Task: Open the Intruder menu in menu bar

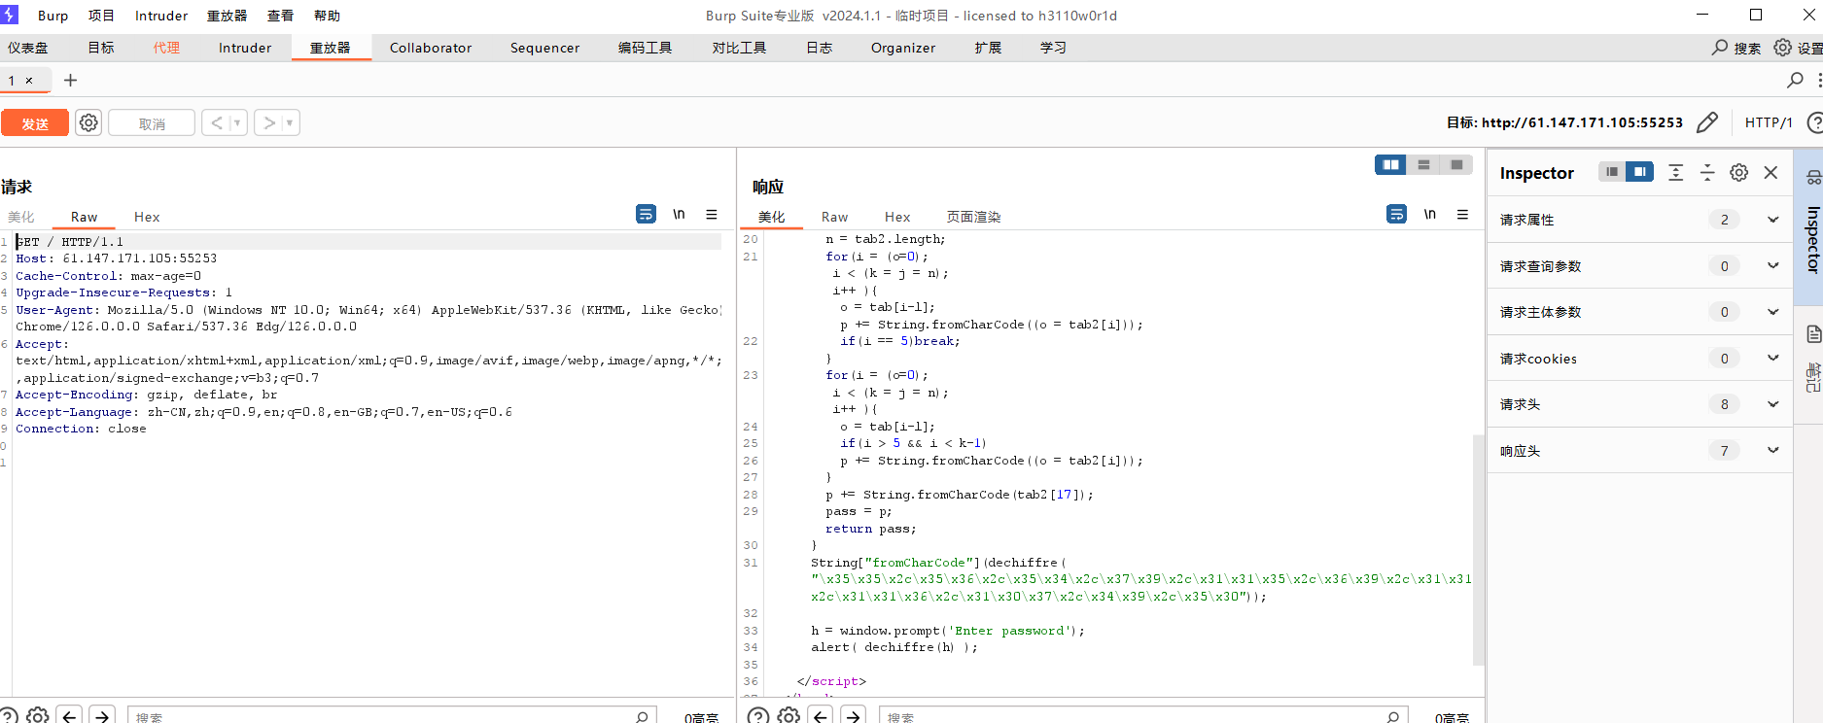Action: (x=161, y=16)
